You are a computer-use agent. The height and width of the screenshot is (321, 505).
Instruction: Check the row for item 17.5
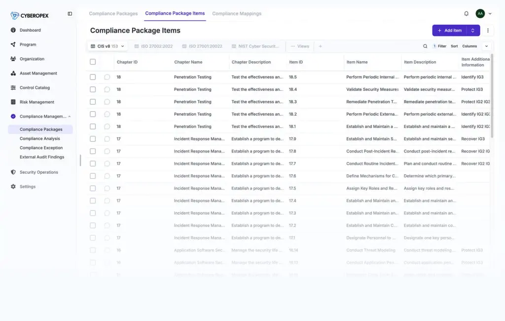(93, 189)
